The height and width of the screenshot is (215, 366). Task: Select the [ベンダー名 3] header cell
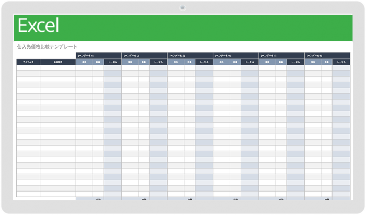pos(190,56)
